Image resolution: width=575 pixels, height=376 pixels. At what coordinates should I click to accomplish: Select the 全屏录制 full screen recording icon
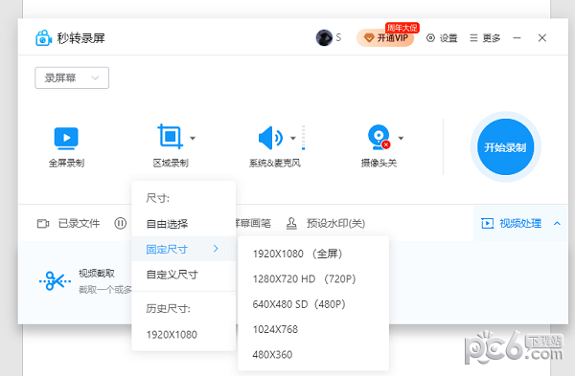66,139
